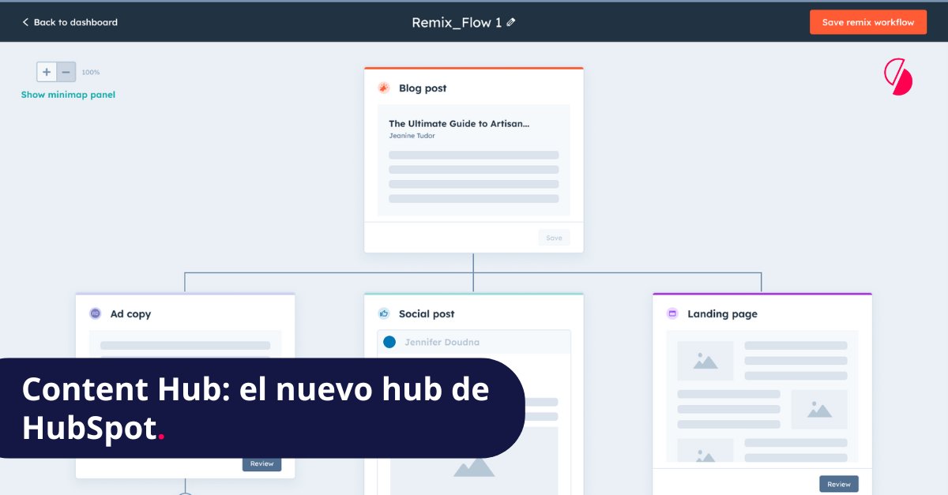The height and width of the screenshot is (495, 948).
Task: Click the Ad copy card icon
Action: (96, 313)
